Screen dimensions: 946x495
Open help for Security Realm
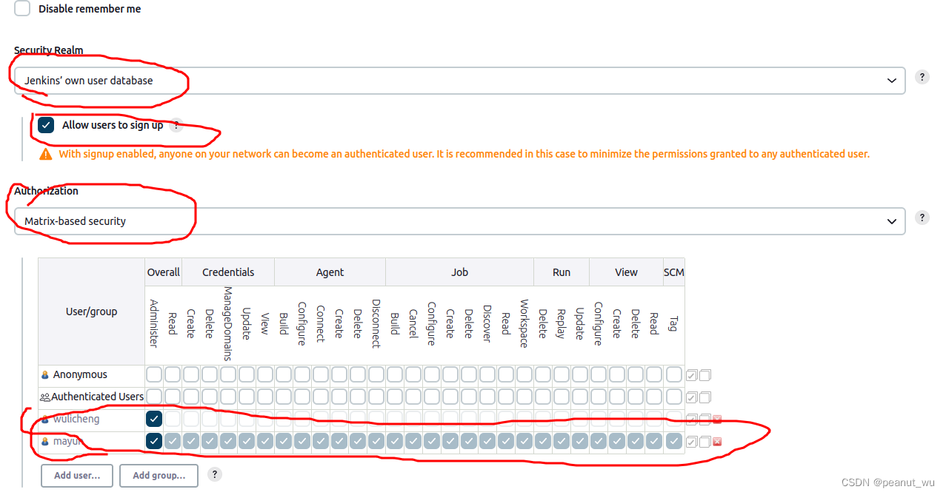922,77
